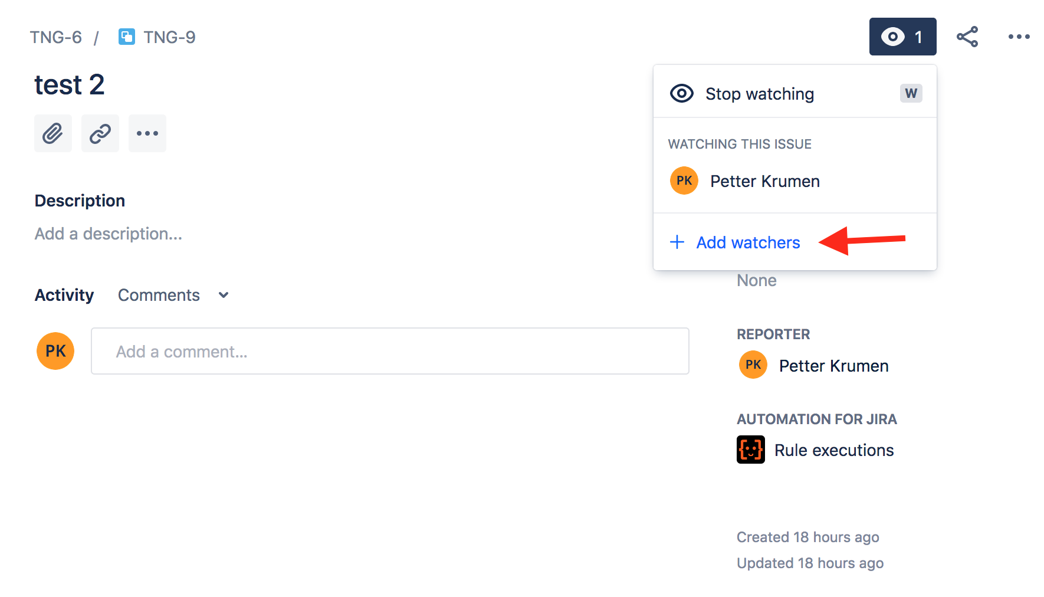Toggle the TNG-9 issue type icon
This screenshot has height=597, width=1044.
pos(127,36)
